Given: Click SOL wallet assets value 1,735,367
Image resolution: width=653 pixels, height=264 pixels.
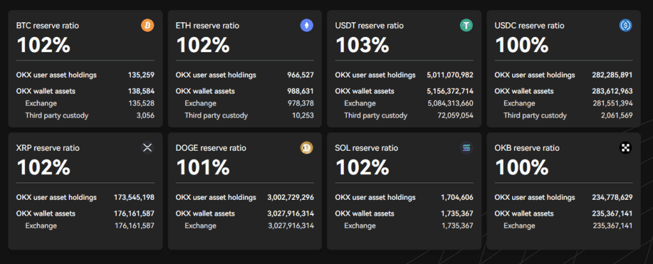Looking at the screenshot, I should point(457,213).
